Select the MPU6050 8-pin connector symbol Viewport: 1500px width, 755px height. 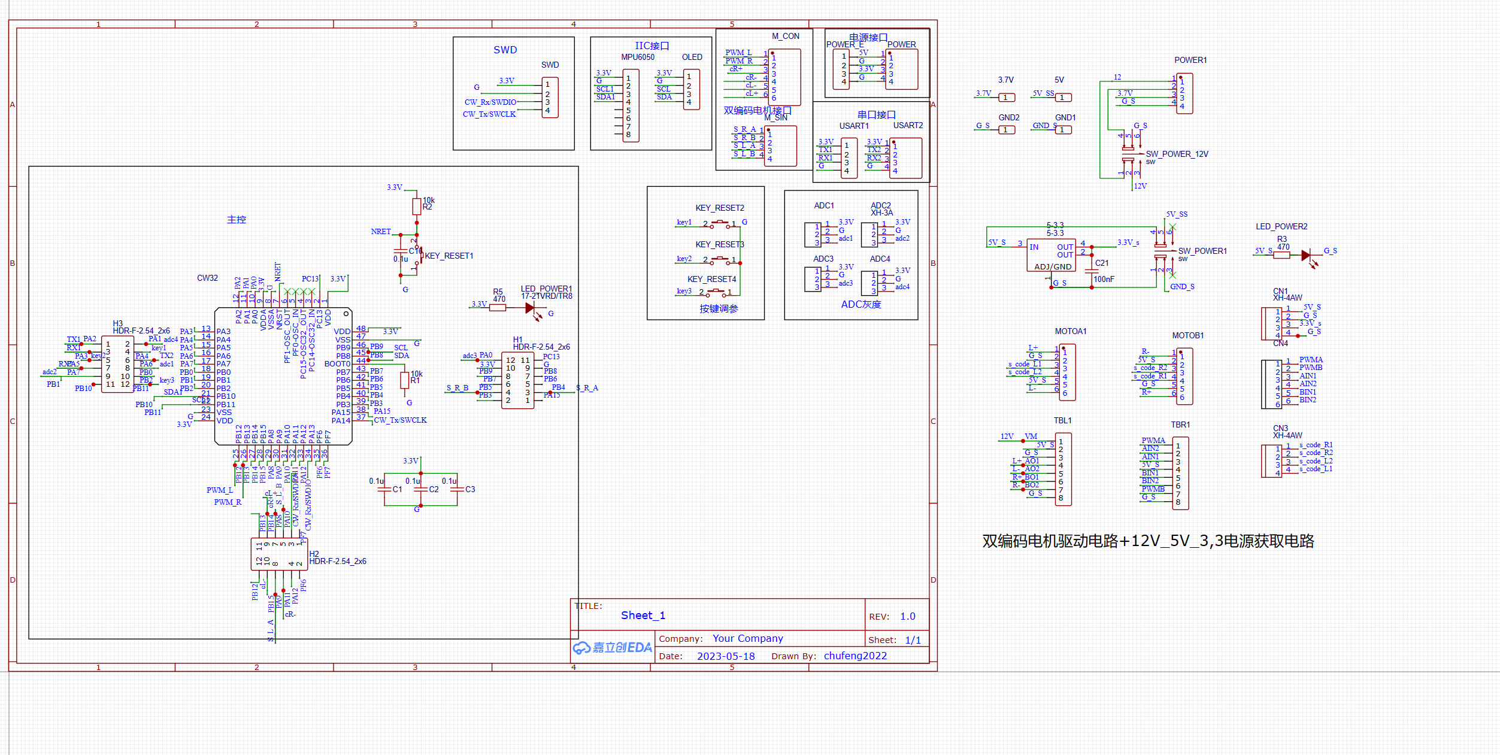[x=631, y=105]
